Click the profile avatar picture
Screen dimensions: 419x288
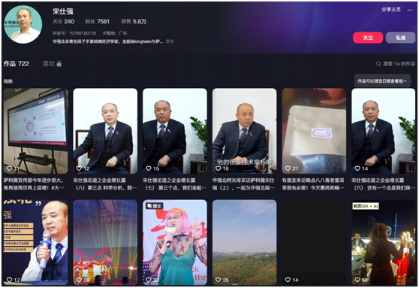pos(23,24)
